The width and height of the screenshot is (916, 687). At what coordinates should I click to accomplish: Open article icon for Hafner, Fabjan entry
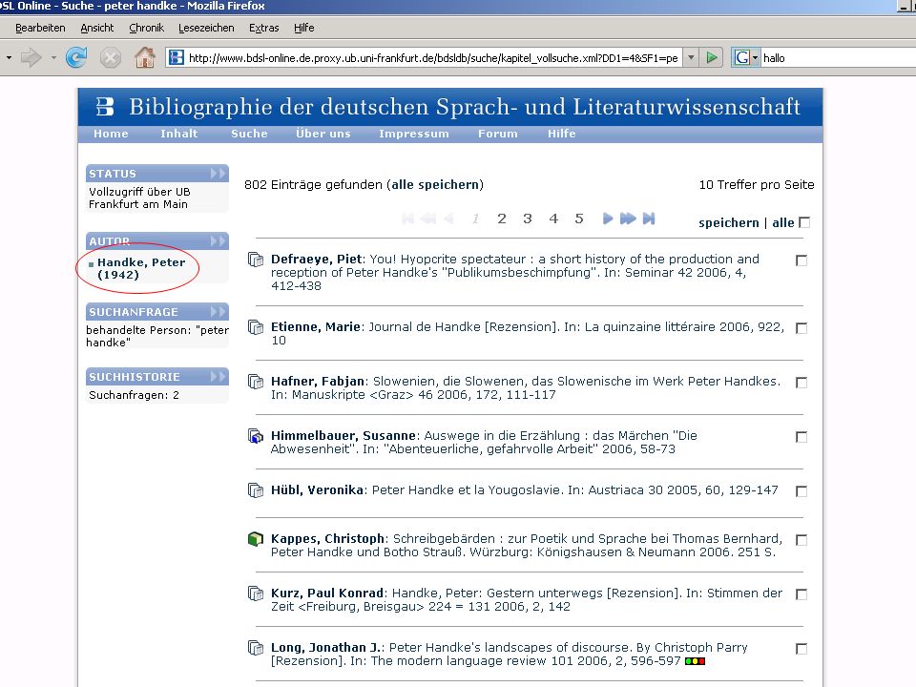(256, 381)
